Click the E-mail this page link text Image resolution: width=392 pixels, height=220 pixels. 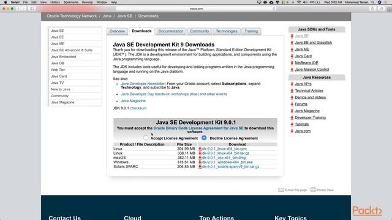point(296,190)
